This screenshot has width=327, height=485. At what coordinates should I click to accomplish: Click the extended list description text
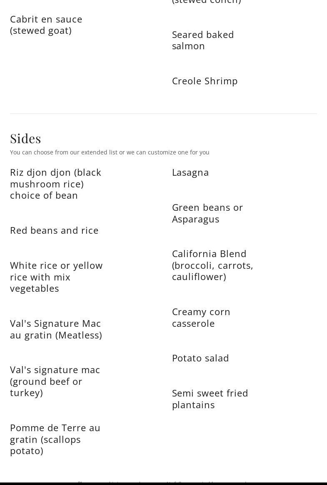point(110,152)
